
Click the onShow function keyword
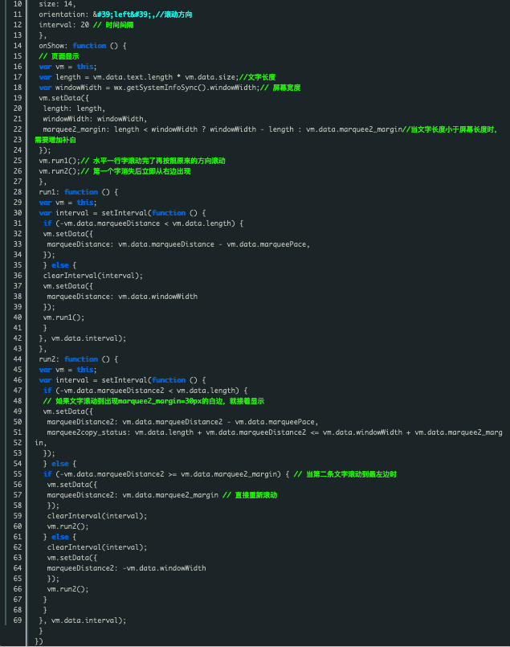pos(89,46)
